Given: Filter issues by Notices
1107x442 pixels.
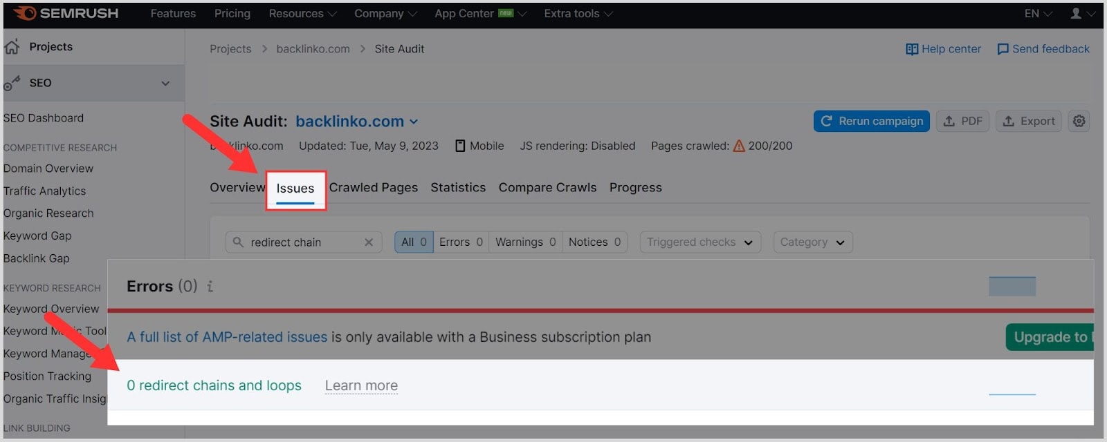Looking at the screenshot, I should (594, 242).
